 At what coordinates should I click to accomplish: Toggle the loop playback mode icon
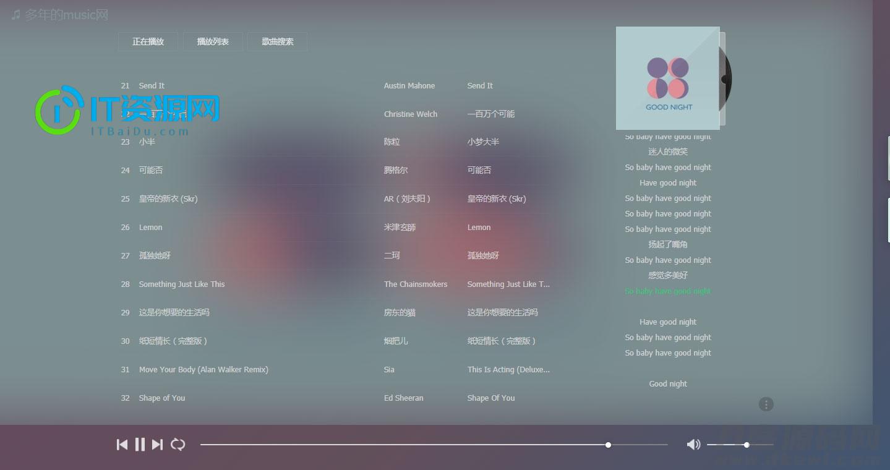click(178, 444)
